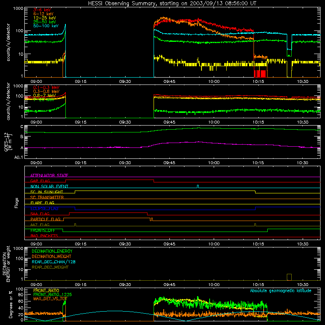Pick the cyan '50-100 keV' legend entry
The image size is (325, 325).
[x=45, y=26]
